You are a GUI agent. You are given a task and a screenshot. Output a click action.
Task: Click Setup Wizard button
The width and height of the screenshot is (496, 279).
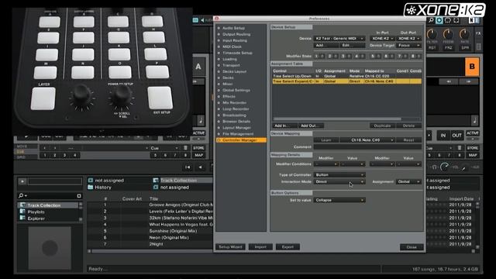(230, 246)
